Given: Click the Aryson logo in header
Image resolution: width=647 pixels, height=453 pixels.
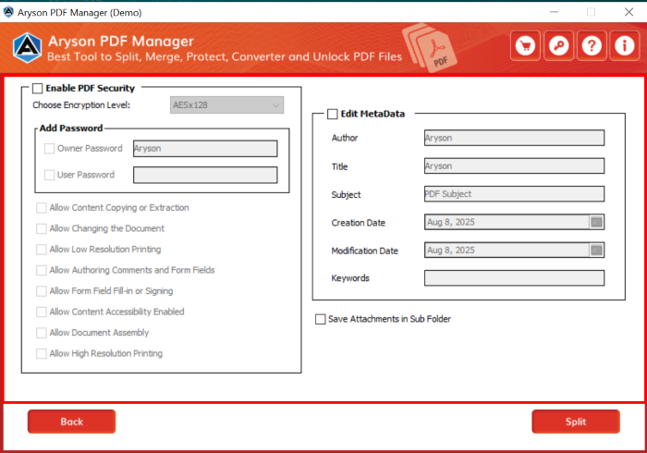Looking at the screenshot, I should pyautogui.click(x=27, y=48).
